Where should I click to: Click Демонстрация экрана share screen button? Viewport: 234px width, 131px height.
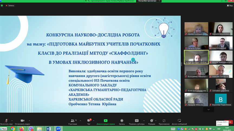click(106, 122)
